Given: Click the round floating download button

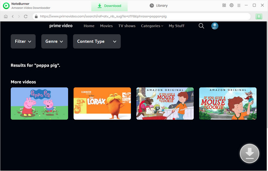Looking at the screenshot, I should click(249, 153).
